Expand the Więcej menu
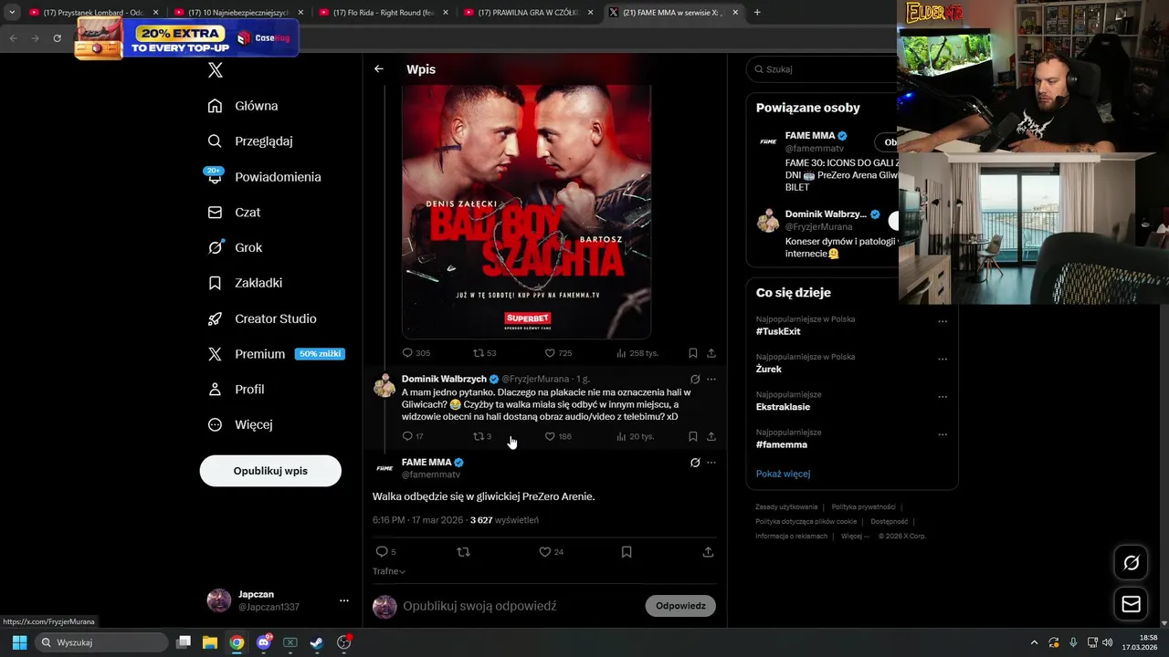Image resolution: width=1169 pixels, height=657 pixels. (x=240, y=424)
